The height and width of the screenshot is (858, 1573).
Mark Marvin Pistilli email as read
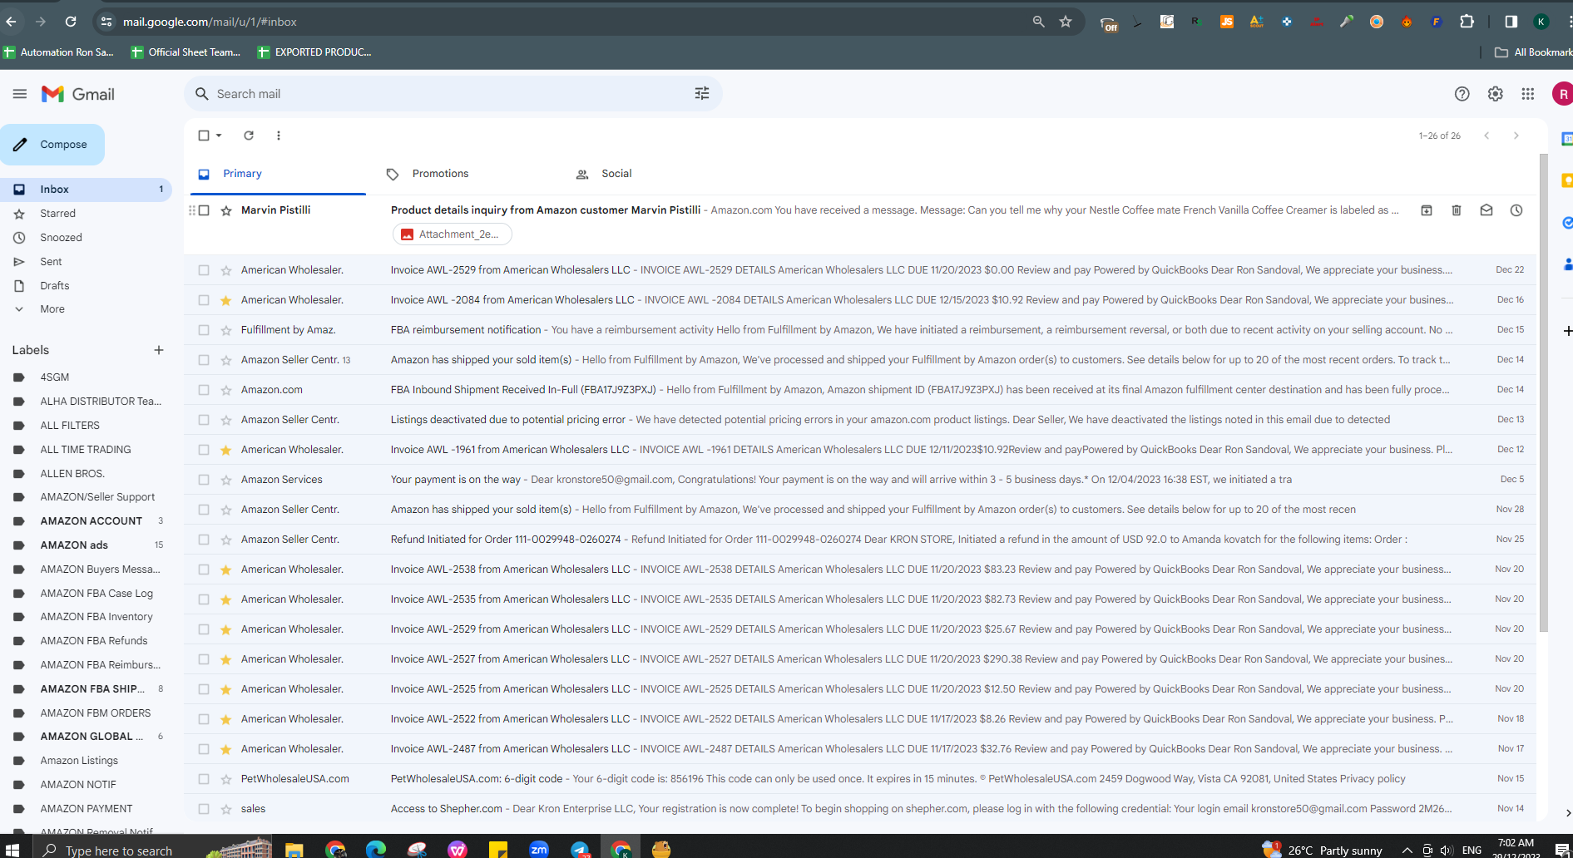pyautogui.click(x=1486, y=210)
